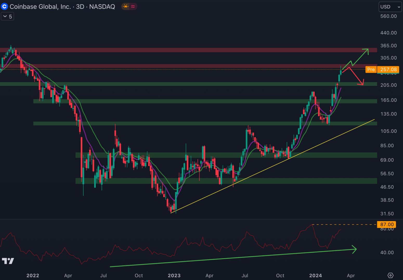Select the green support zone near 205.00
Viewport: 403px width, 280px height.
182,84
